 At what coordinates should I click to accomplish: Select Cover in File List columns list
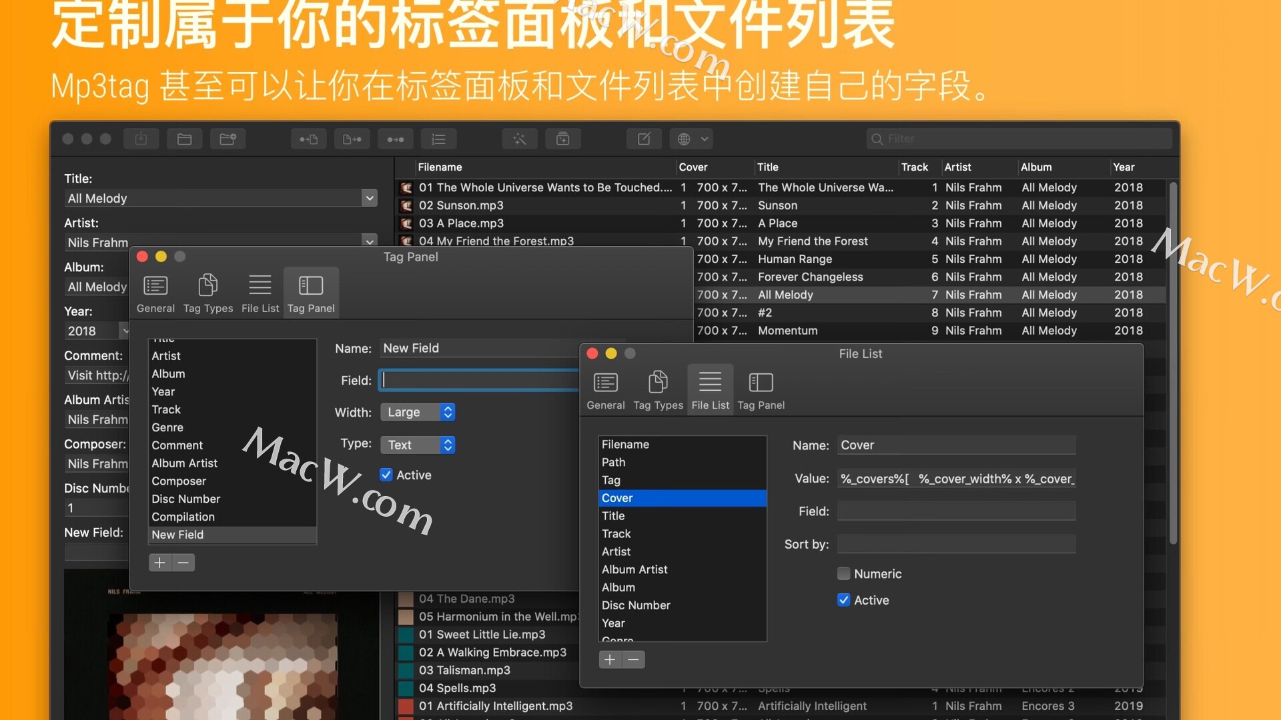[683, 498]
